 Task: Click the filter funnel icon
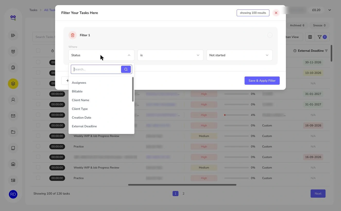[x=320, y=37]
